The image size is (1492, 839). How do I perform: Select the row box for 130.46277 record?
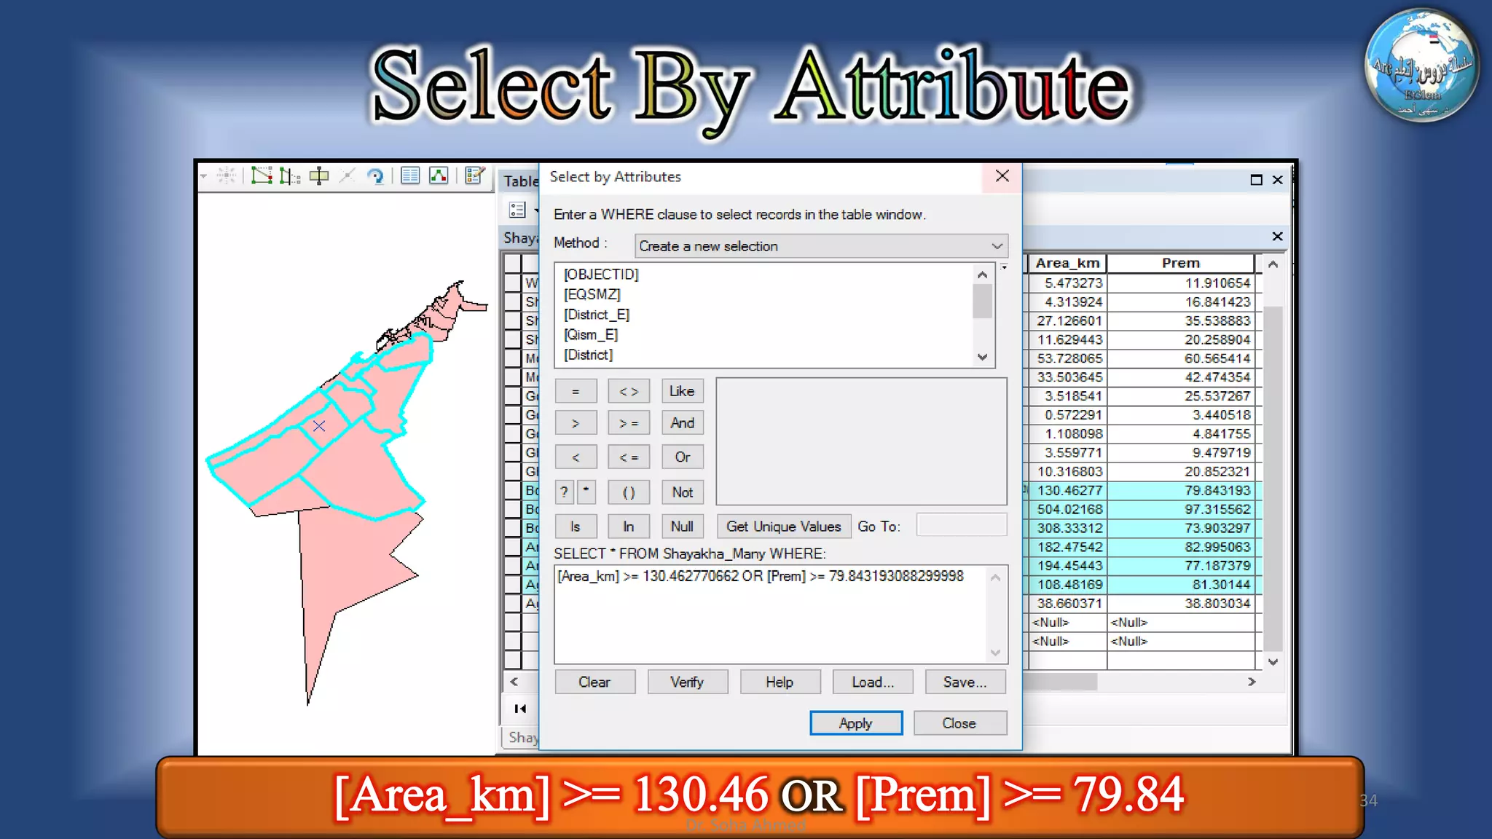tap(513, 490)
